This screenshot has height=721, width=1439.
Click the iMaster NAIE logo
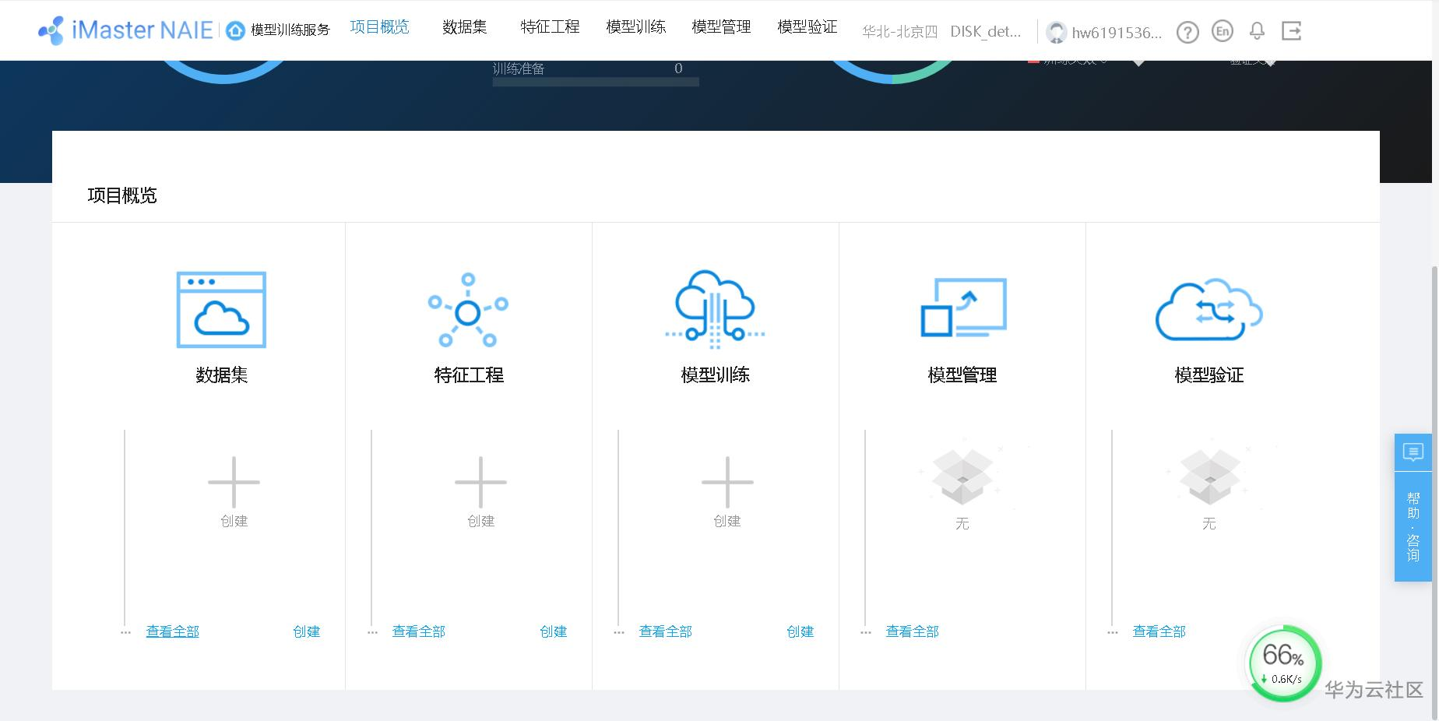point(125,30)
